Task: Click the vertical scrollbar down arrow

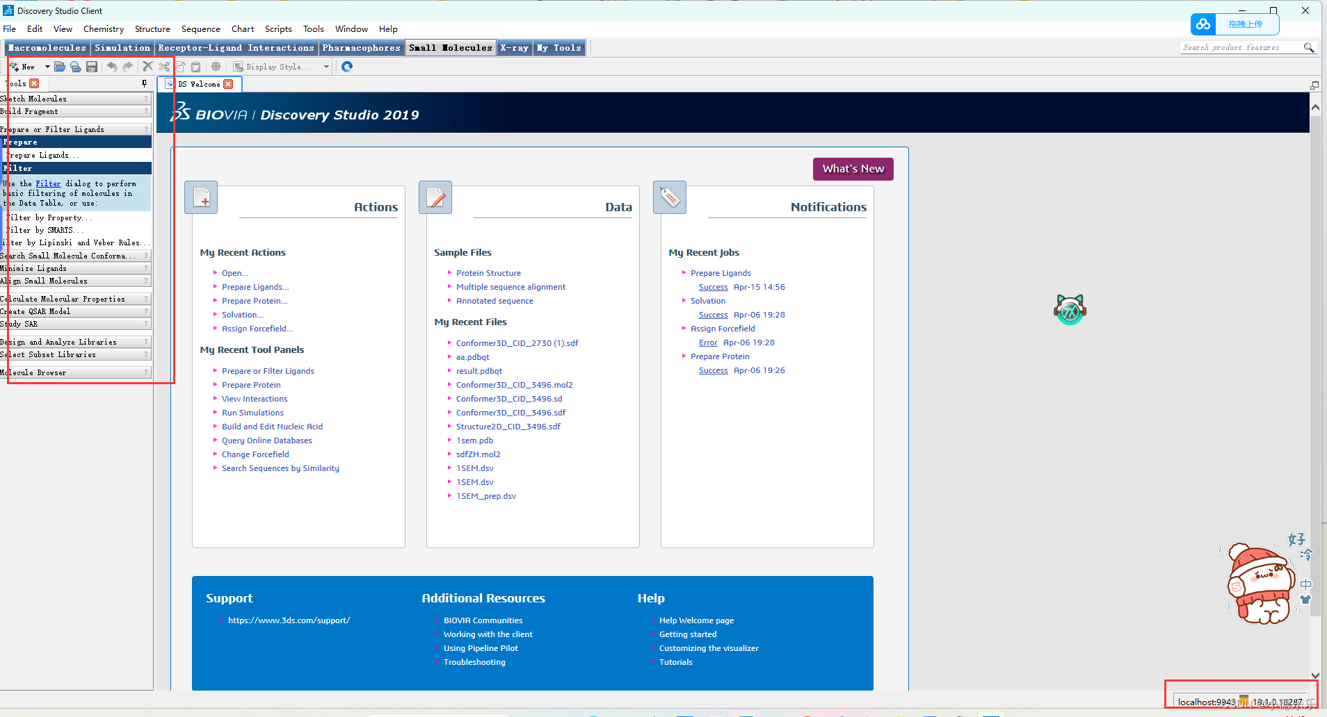Action: [1315, 675]
